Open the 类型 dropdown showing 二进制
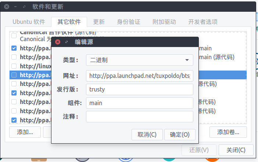Viewport: 258px width, 162px height. pyautogui.click(x=140, y=60)
